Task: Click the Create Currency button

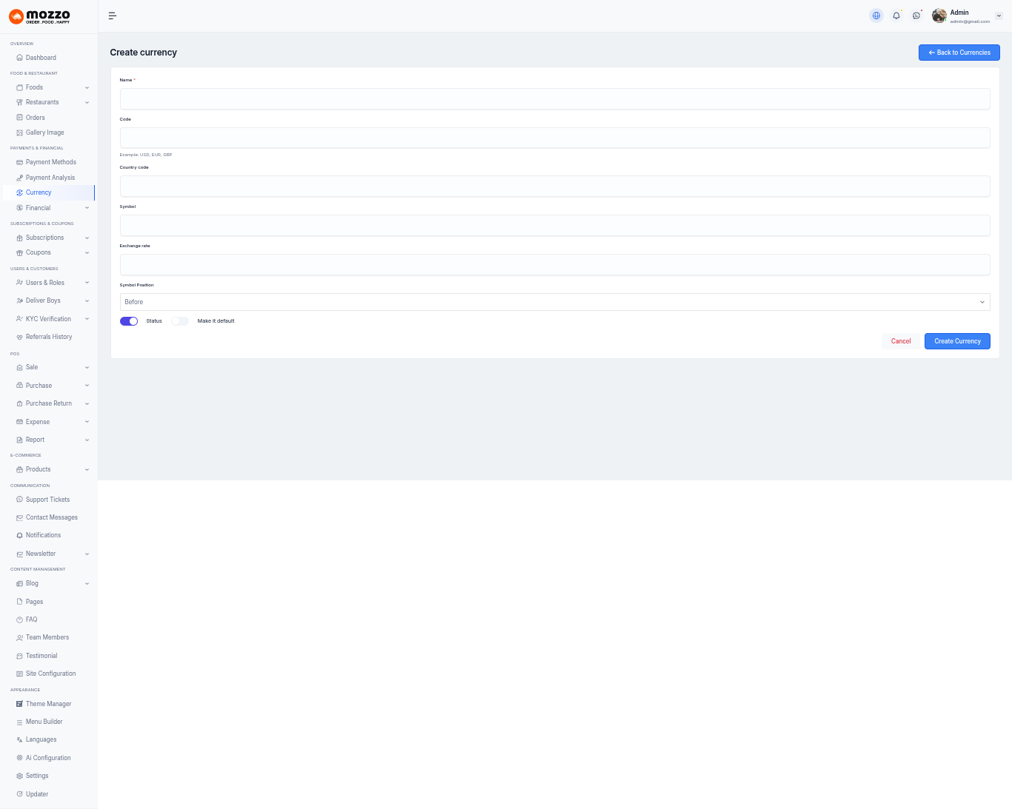Action: tap(957, 341)
